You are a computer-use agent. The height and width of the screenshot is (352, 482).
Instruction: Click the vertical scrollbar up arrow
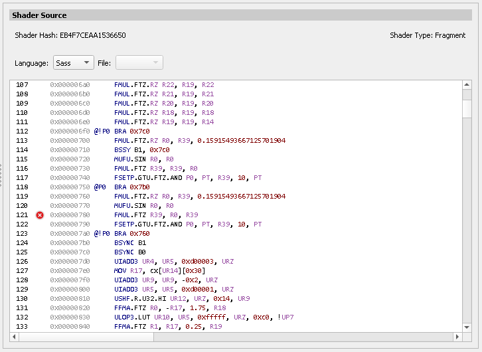[467, 85]
